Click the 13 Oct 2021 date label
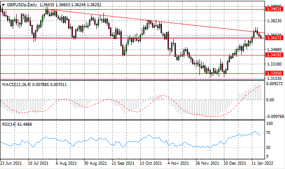 151,163
